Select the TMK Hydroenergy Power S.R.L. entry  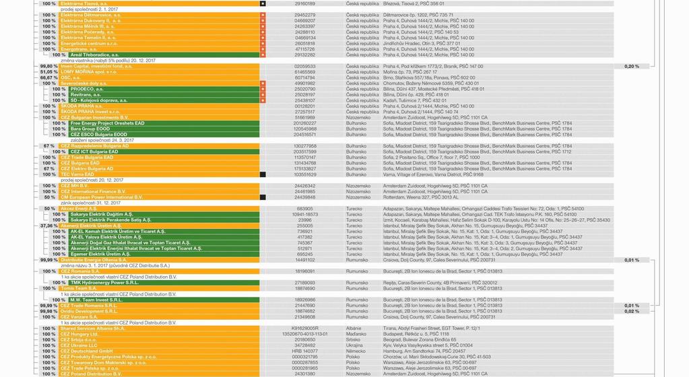[103, 283]
